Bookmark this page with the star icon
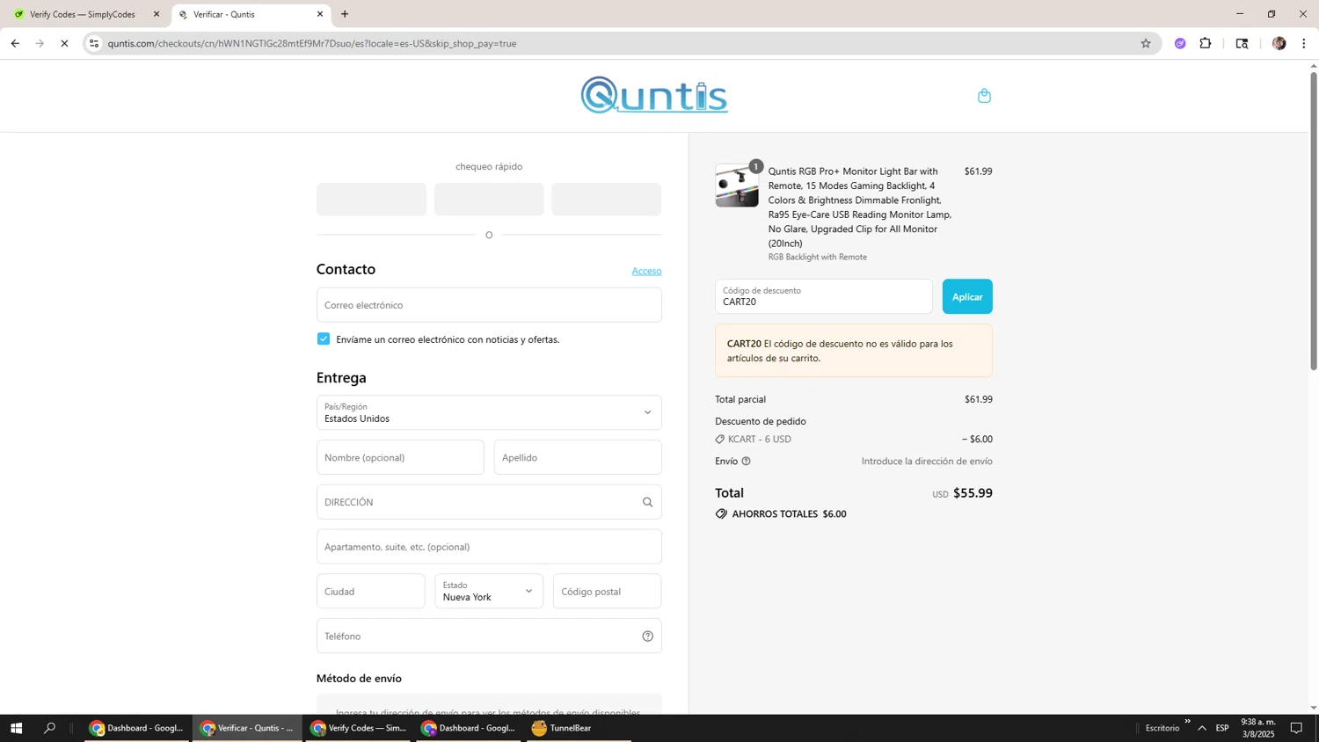This screenshot has width=1319, height=742. 1145,43
